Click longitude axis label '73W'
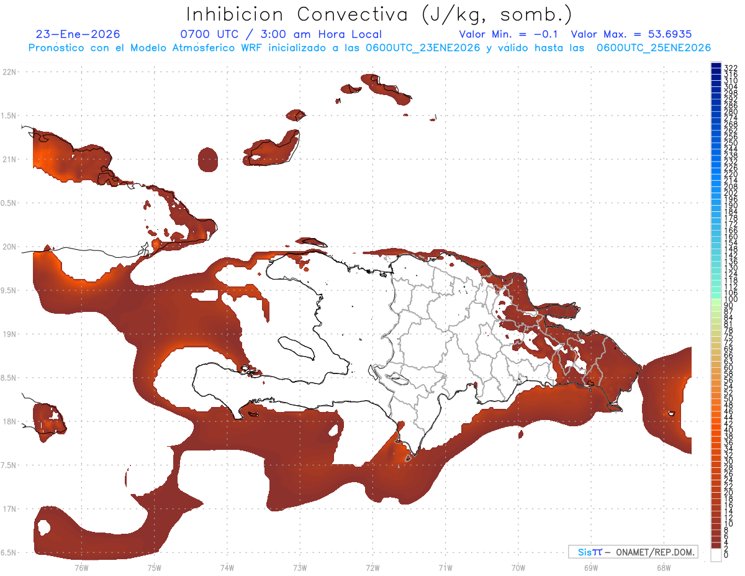Image resolution: width=745 pixels, height=576 pixels. coord(300,567)
